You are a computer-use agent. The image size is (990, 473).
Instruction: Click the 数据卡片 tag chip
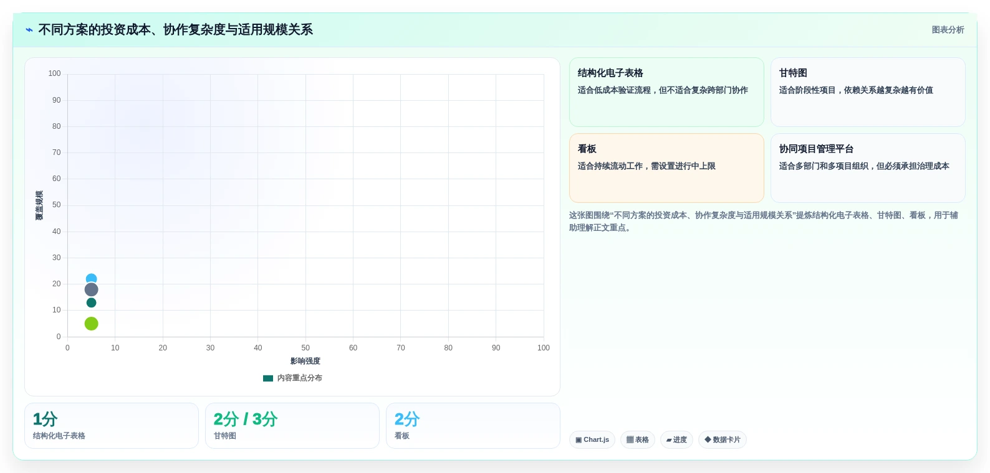pos(723,440)
